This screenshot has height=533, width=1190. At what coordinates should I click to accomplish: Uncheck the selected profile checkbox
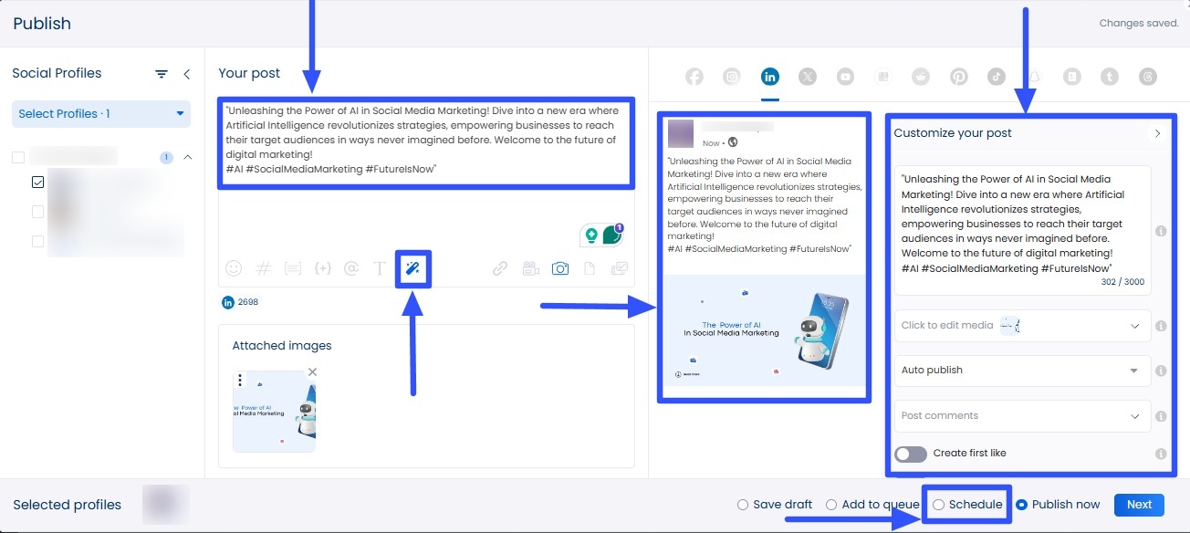[38, 182]
